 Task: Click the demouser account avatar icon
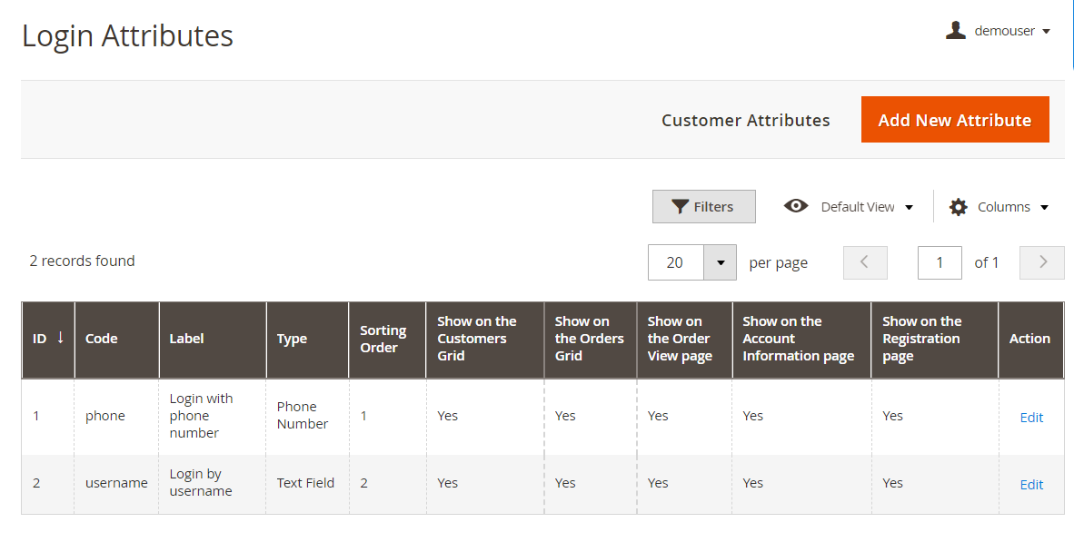955,31
